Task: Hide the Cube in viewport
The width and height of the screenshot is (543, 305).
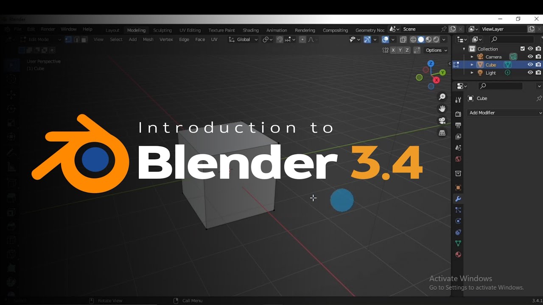Action: click(x=530, y=65)
